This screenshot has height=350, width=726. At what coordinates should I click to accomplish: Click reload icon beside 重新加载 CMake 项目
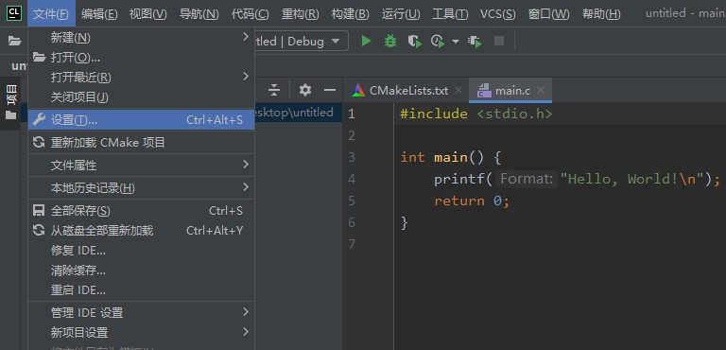[x=39, y=142]
